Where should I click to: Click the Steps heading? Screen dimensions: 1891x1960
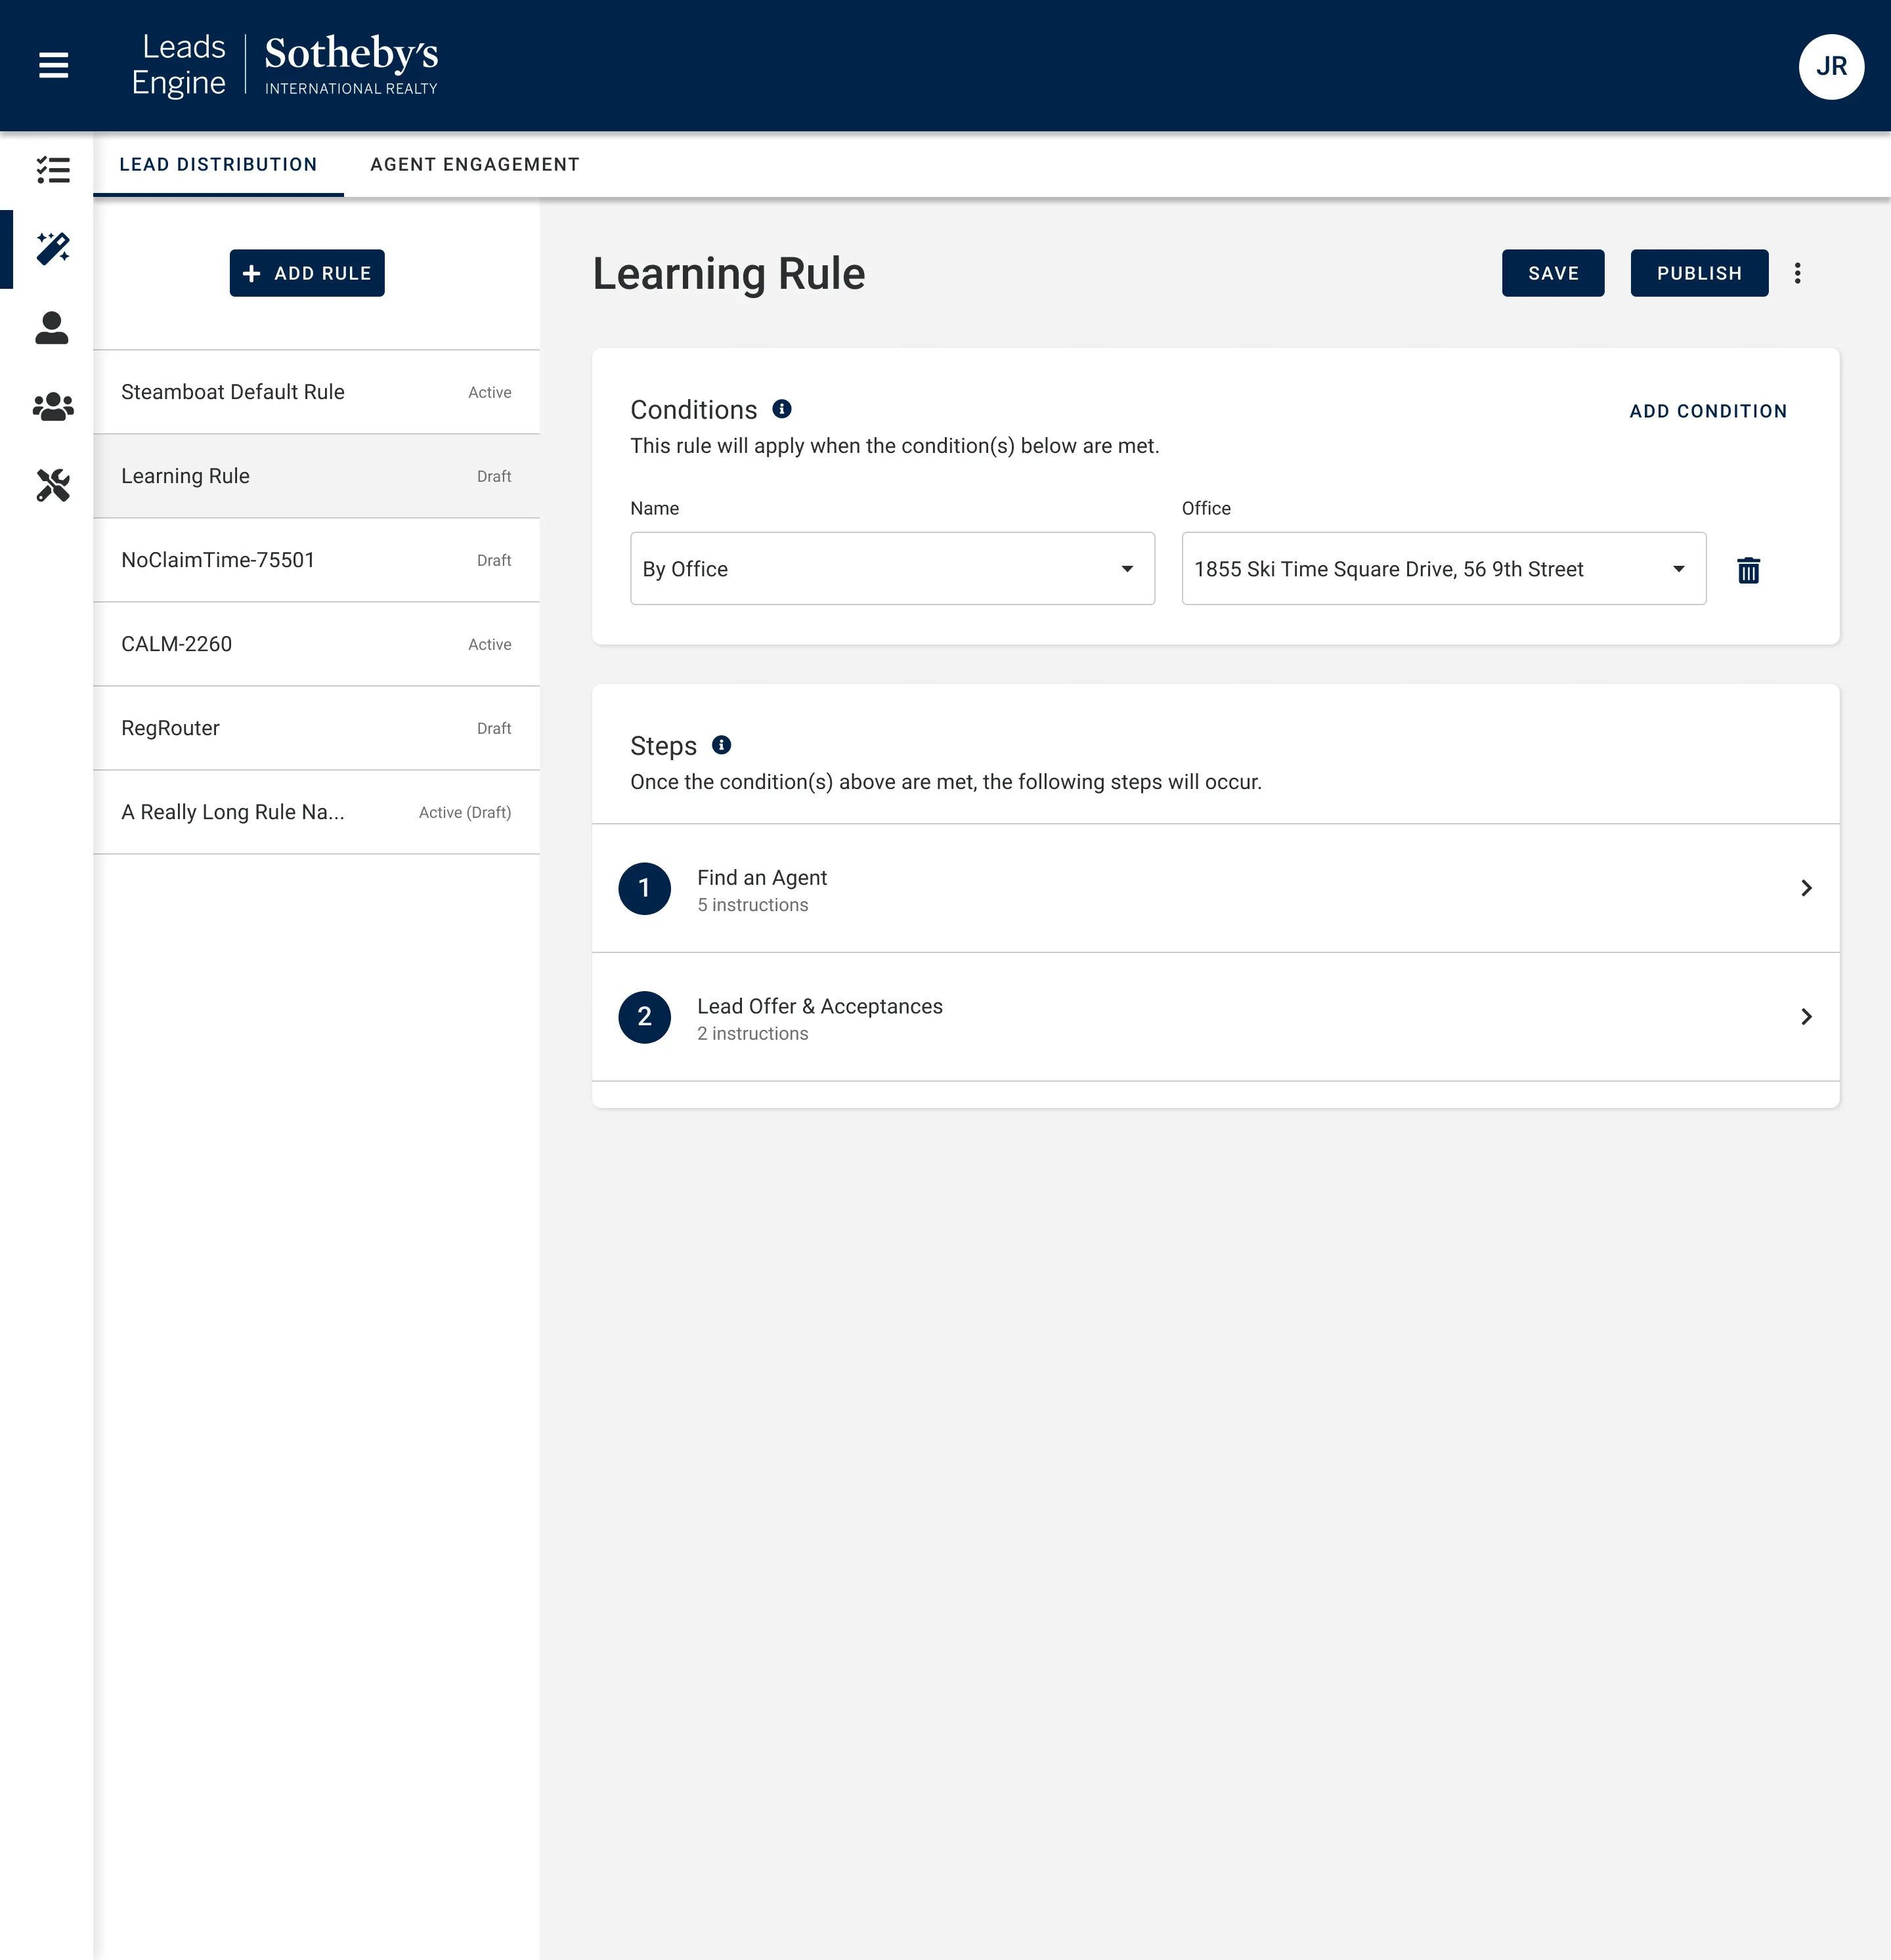(663, 746)
